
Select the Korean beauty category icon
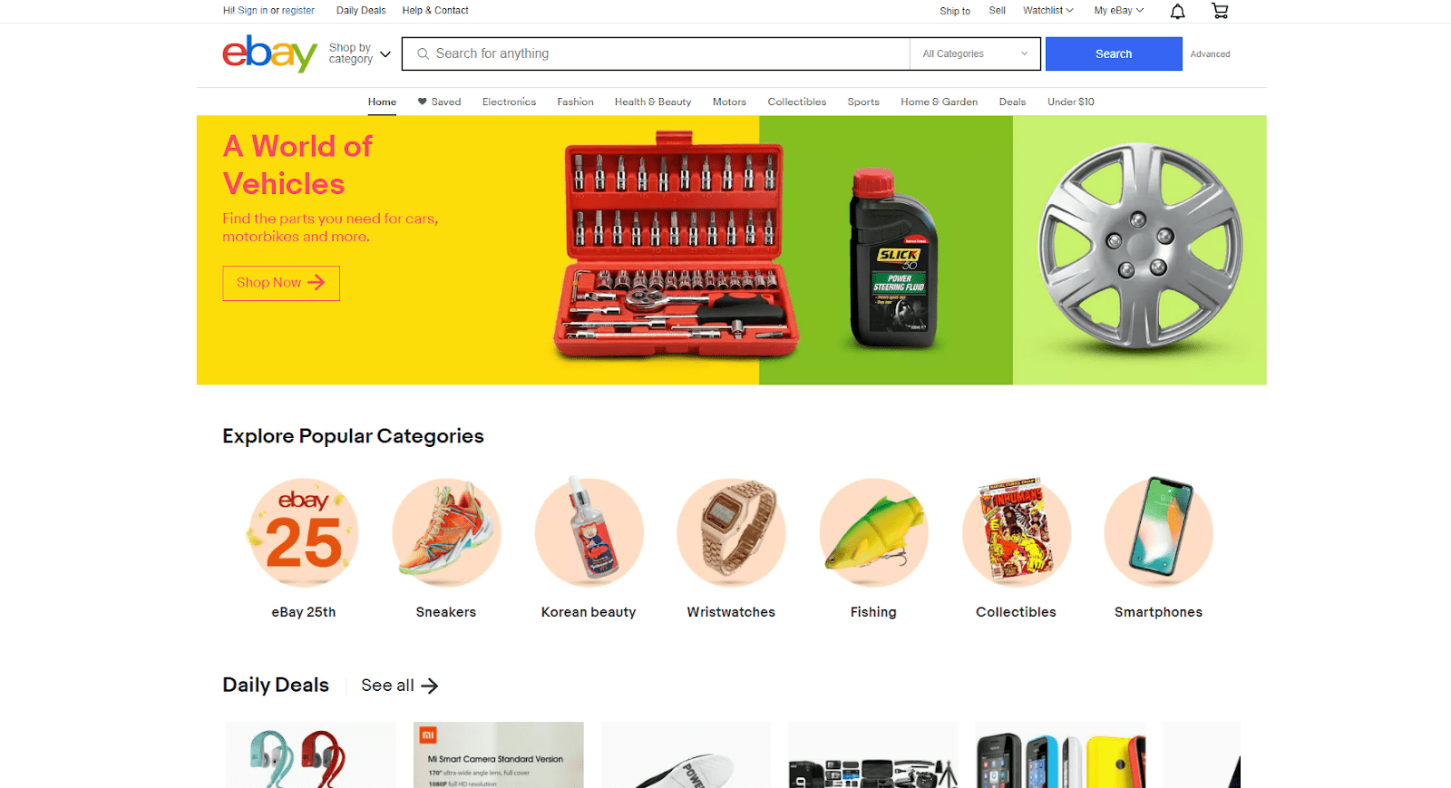(x=589, y=532)
